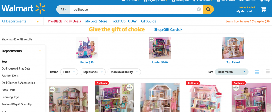The image size is (272, 112).
Task: Click the Shop Gift Cards link
Action: (168, 30)
